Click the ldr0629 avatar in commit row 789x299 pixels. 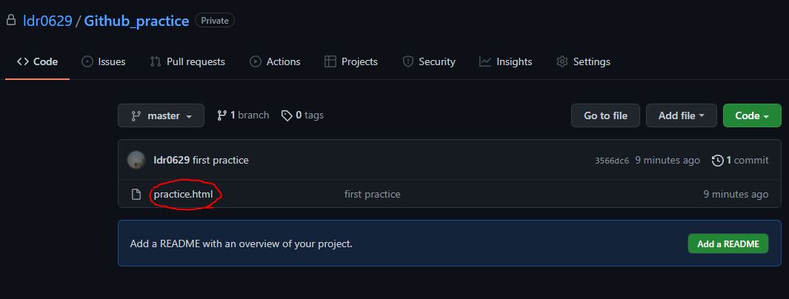(136, 160)
